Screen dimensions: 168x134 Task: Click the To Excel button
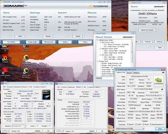coord(148,42)
